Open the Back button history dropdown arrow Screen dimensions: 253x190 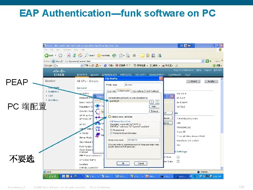pyautogui.click(x=56, y=56)
